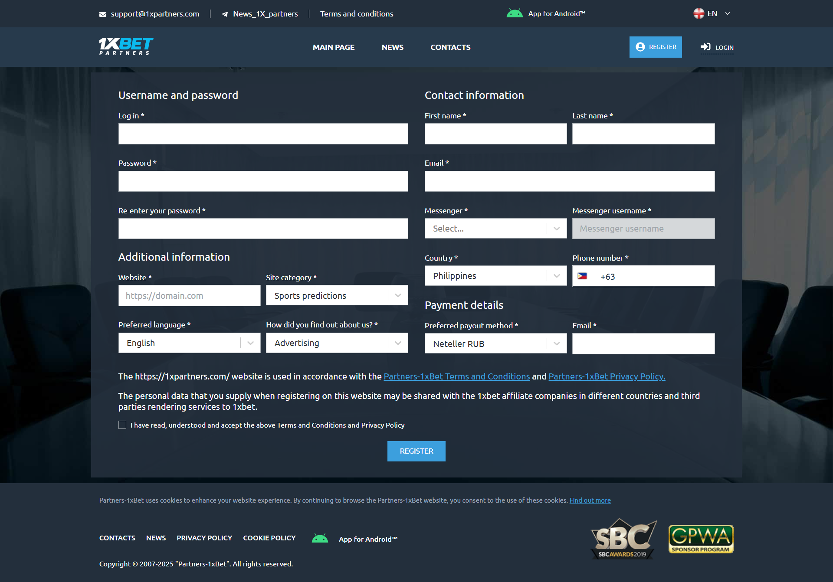Open footer COOKIE POLICY link
This screenshot has width=833, height=582.
pos(269,538)
